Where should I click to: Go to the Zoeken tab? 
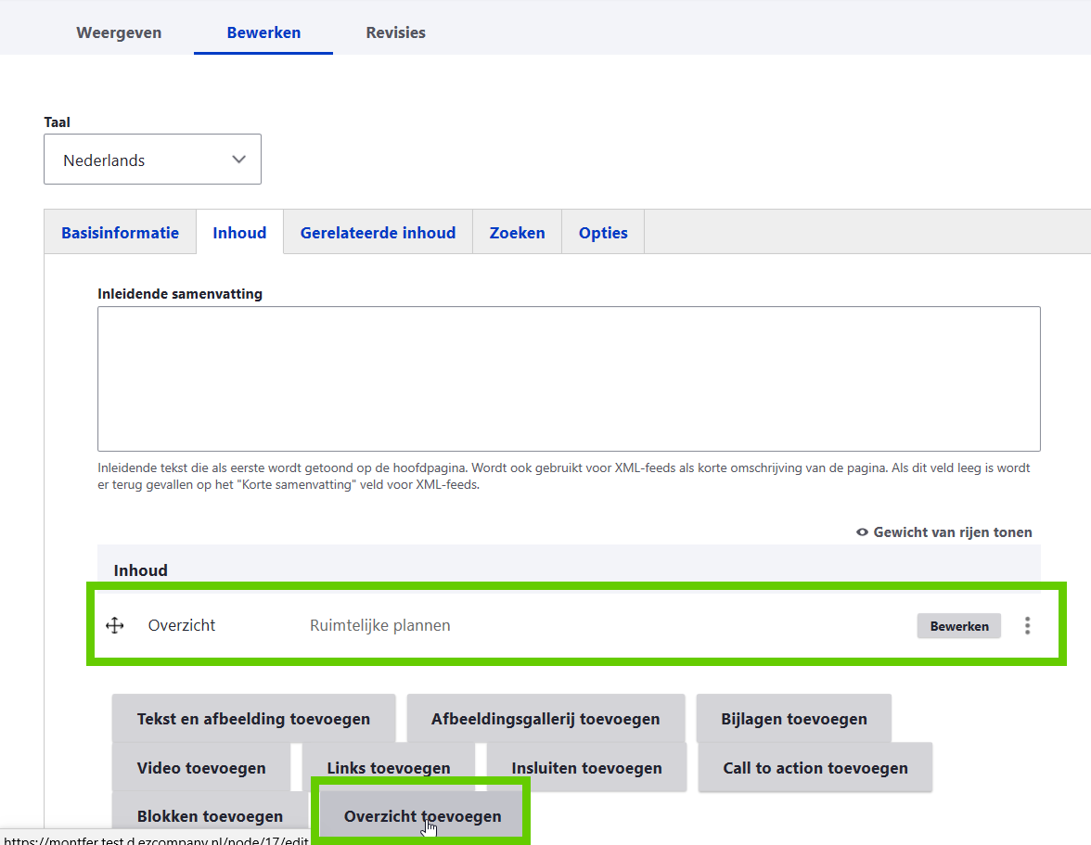click(517, 233)
